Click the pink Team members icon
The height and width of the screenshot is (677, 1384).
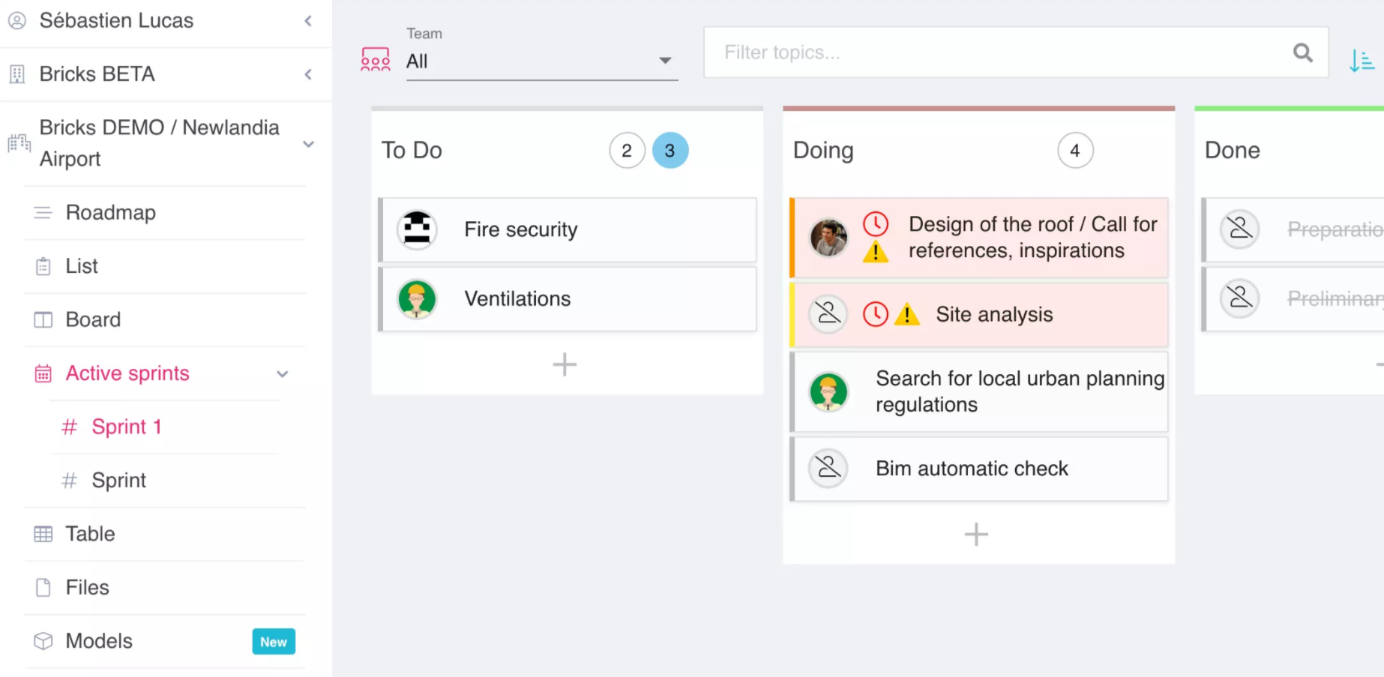click(375, 58)
